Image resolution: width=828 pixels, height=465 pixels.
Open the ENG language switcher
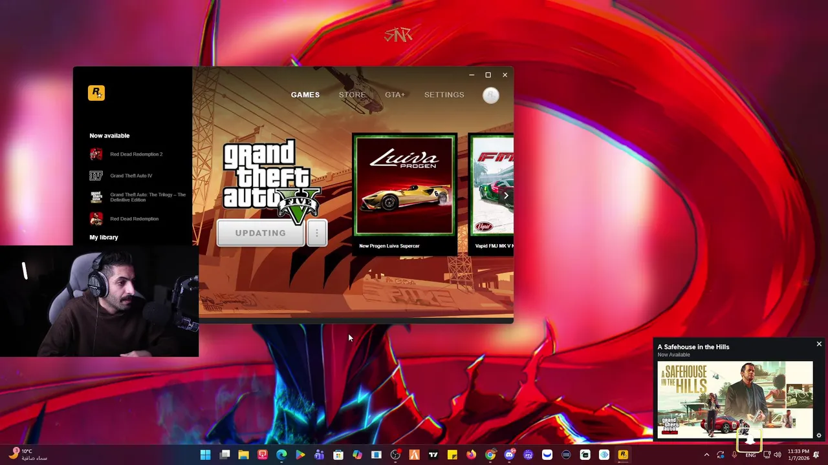tap(750, 455)
